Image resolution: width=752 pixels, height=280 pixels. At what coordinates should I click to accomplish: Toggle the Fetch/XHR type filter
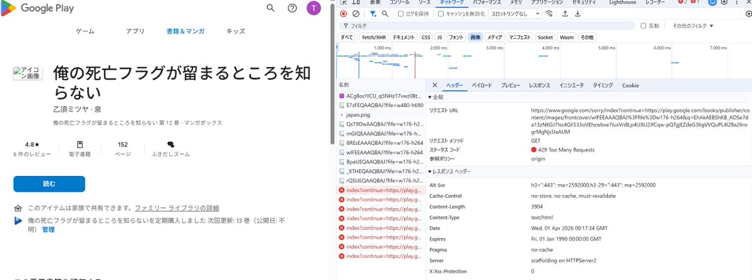(374, 38)
